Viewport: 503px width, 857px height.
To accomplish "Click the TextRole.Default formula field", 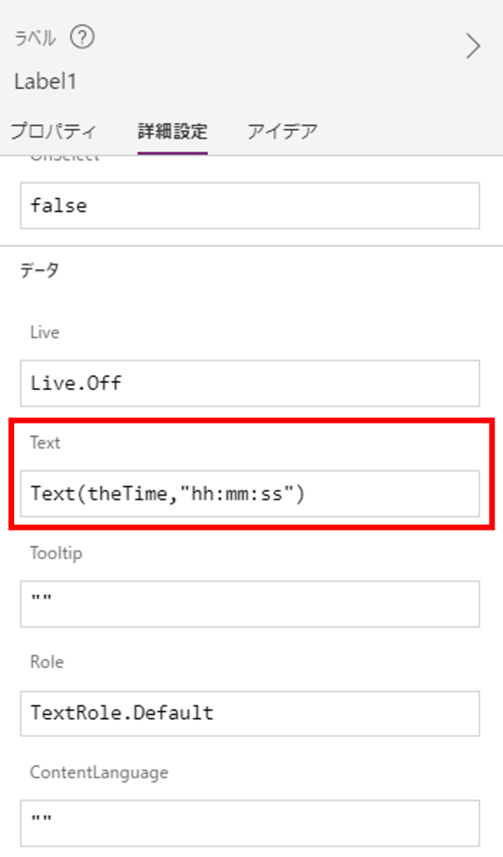I will tap(249, 713).
